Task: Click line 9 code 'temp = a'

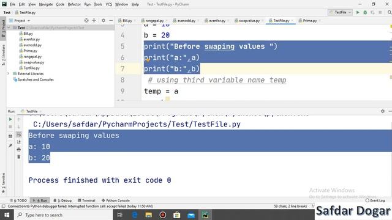Action: point(161,91)
